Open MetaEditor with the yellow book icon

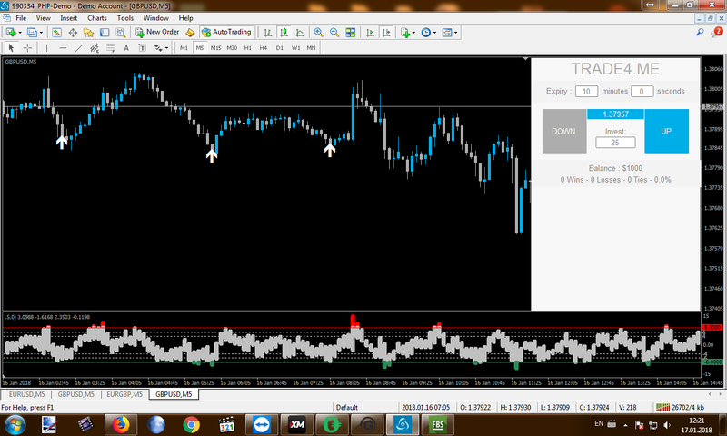click(x=190, y=33)
